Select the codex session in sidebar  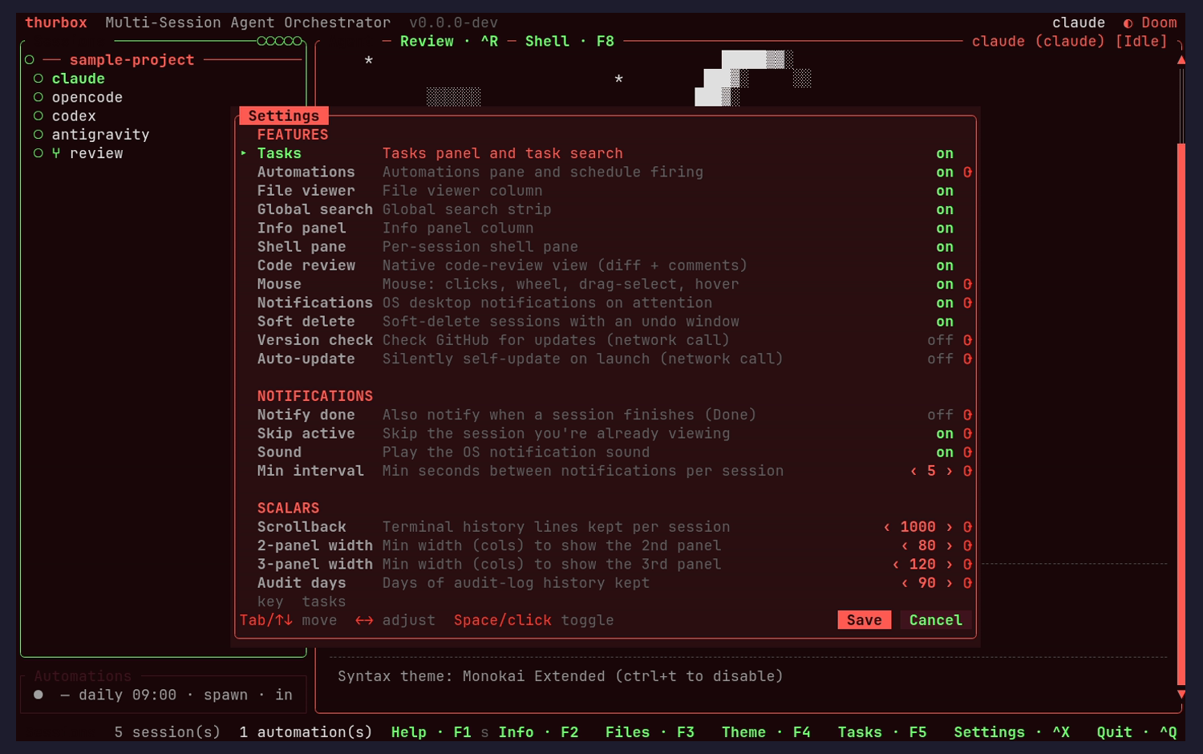74,116
